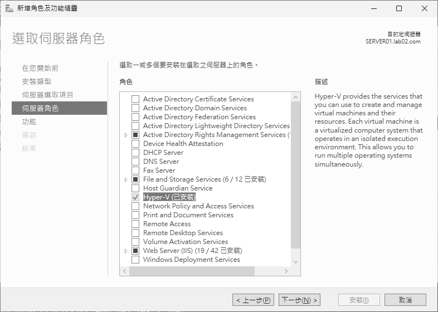Click the horizontal scroll-right arrow
The image size is (438, 312).
(x=286, y=271)
